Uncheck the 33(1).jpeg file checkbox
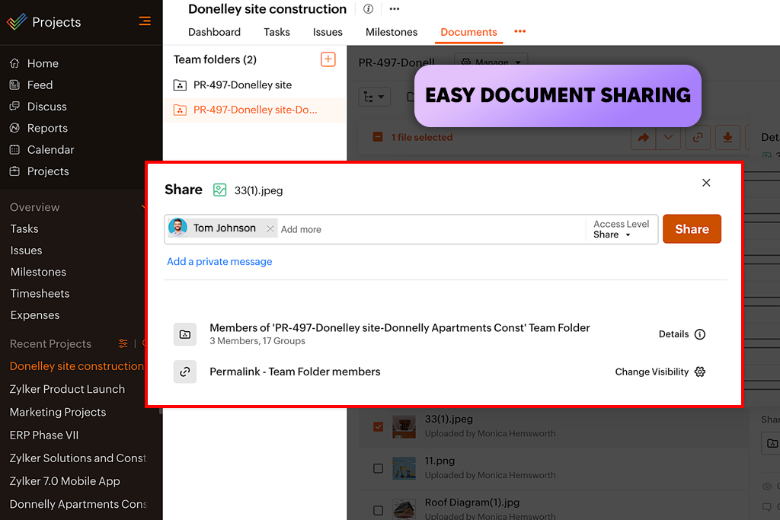The image size is (780, 520). pyautogui.click(x=378, y=426)
